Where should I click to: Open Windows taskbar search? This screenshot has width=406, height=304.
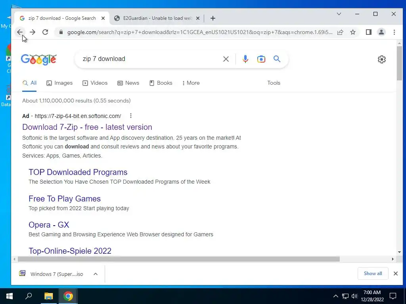pyautogui.click(x=29, y=296)
